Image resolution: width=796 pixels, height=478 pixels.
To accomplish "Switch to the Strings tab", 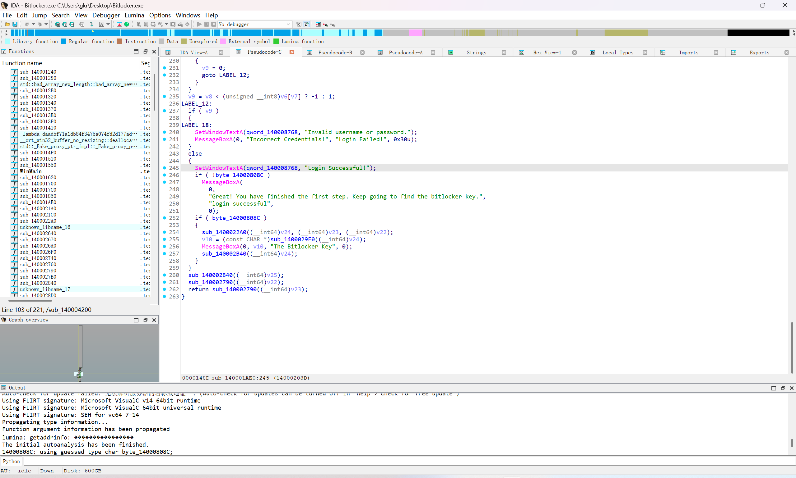I will pos(476,52).
